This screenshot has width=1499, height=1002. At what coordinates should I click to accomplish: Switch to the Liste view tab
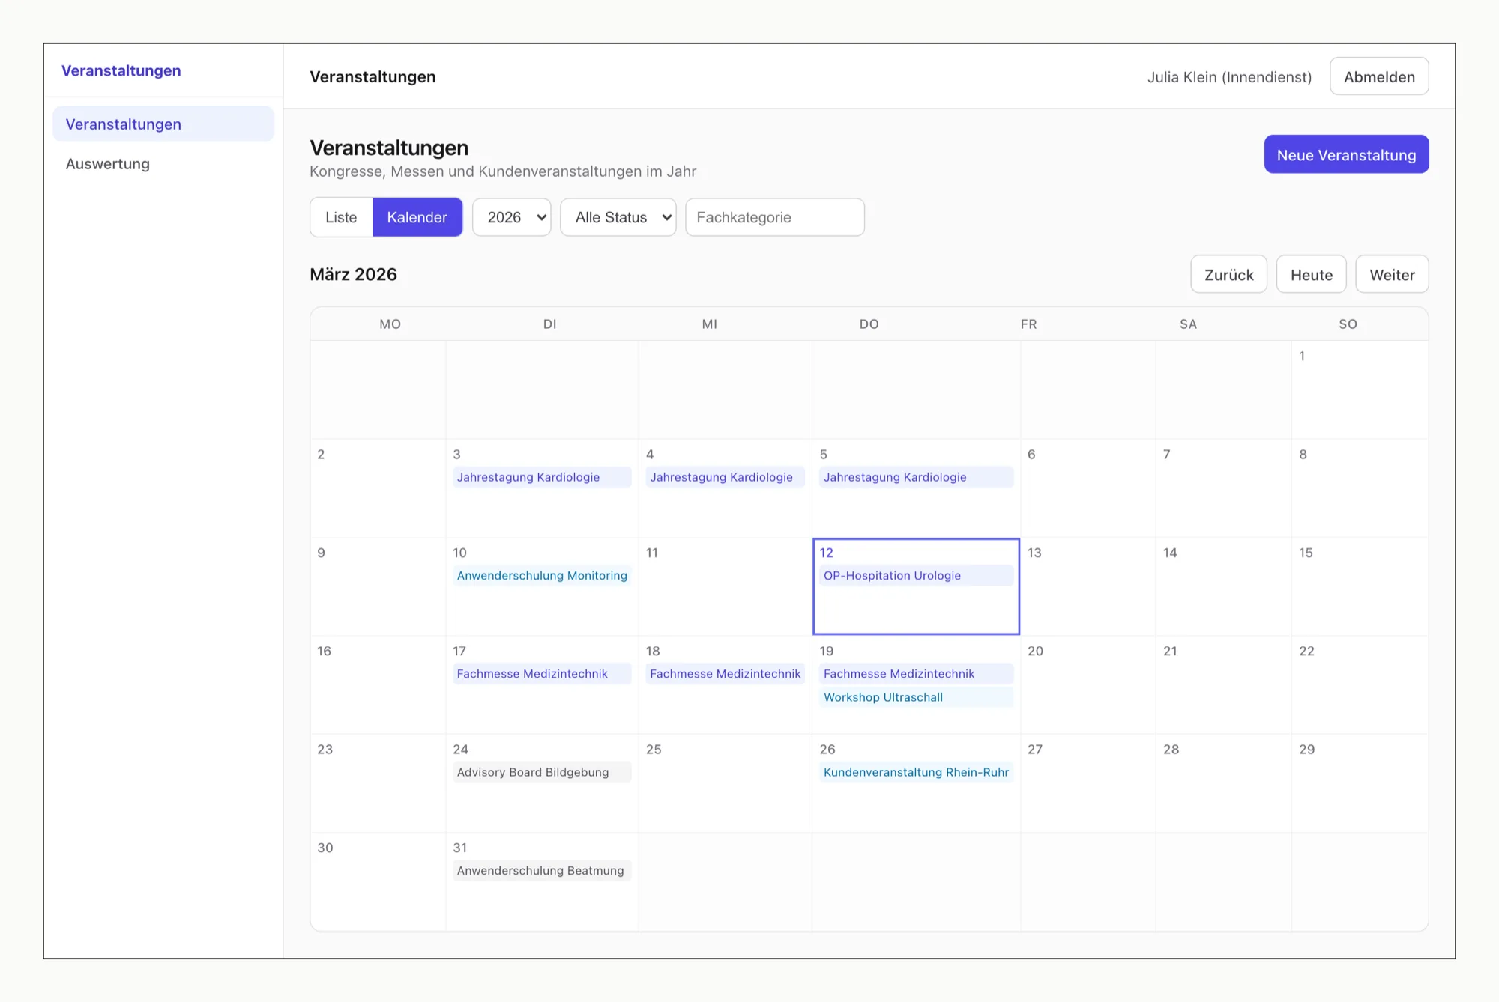(341, 217)
